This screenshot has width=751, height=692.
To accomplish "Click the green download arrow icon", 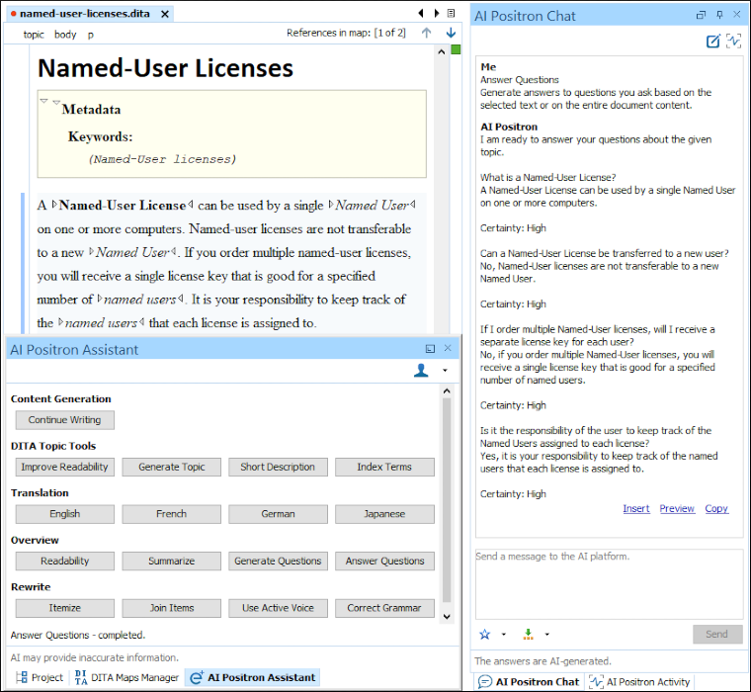I will pyautogui.click(x=528, y=634).
